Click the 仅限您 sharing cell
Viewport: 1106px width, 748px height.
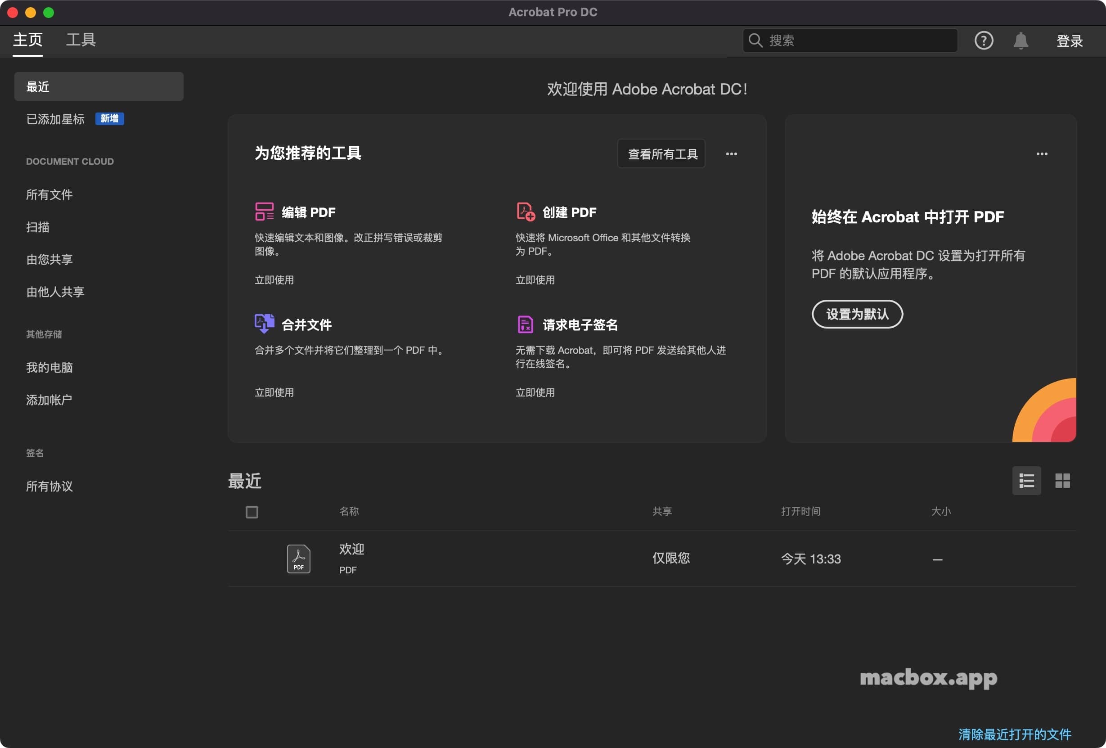670,558
